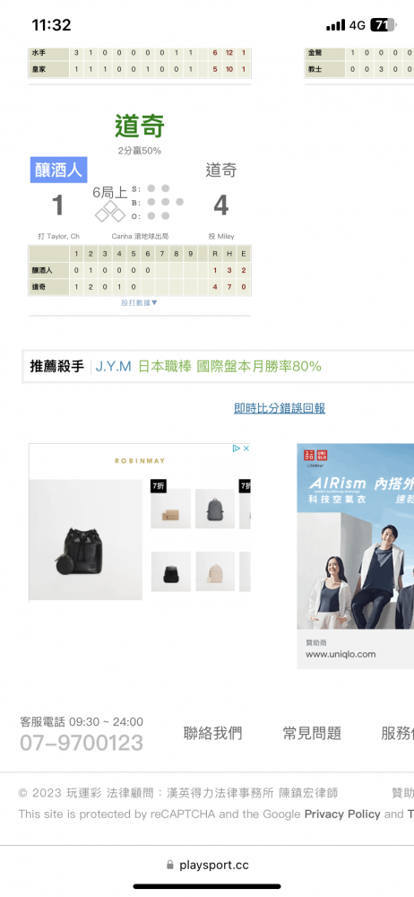Select the beige backpack product thumbnail
Image resolution: width=414 pixels, height=897 pixels.
(215, 571)
